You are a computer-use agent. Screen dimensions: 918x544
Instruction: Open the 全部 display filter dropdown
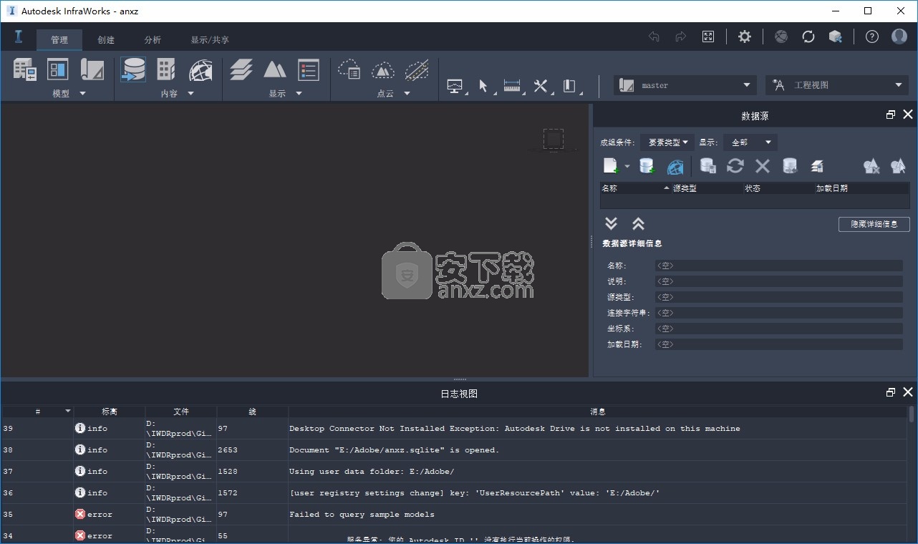point(750,142)
